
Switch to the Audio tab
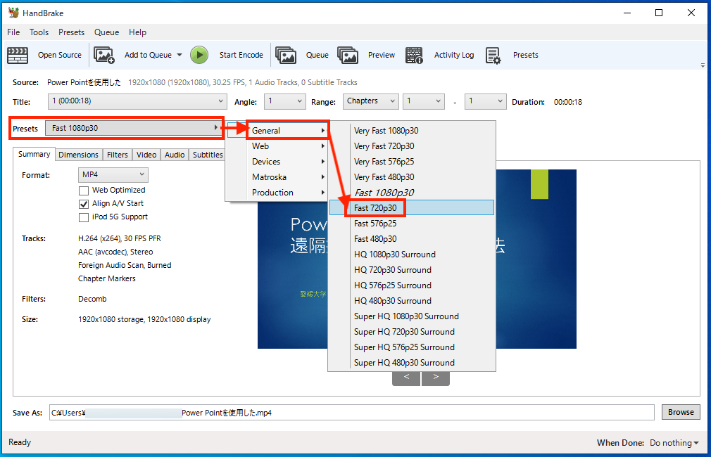pos(175,155)
